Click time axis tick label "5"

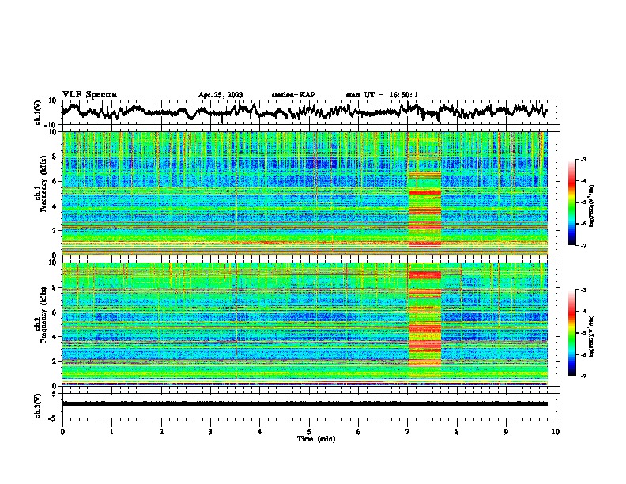tap(309, 432)
